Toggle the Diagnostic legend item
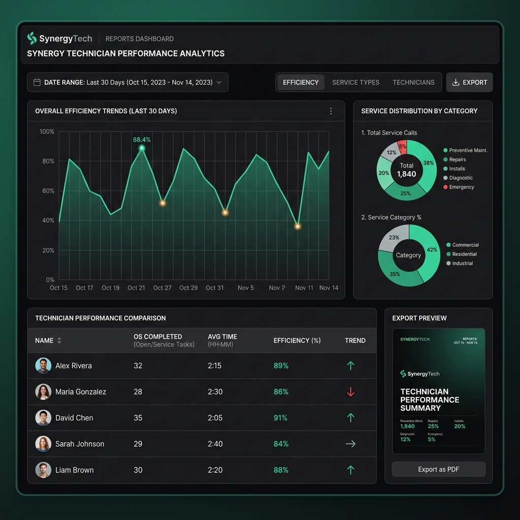 [x=458, y=178]
